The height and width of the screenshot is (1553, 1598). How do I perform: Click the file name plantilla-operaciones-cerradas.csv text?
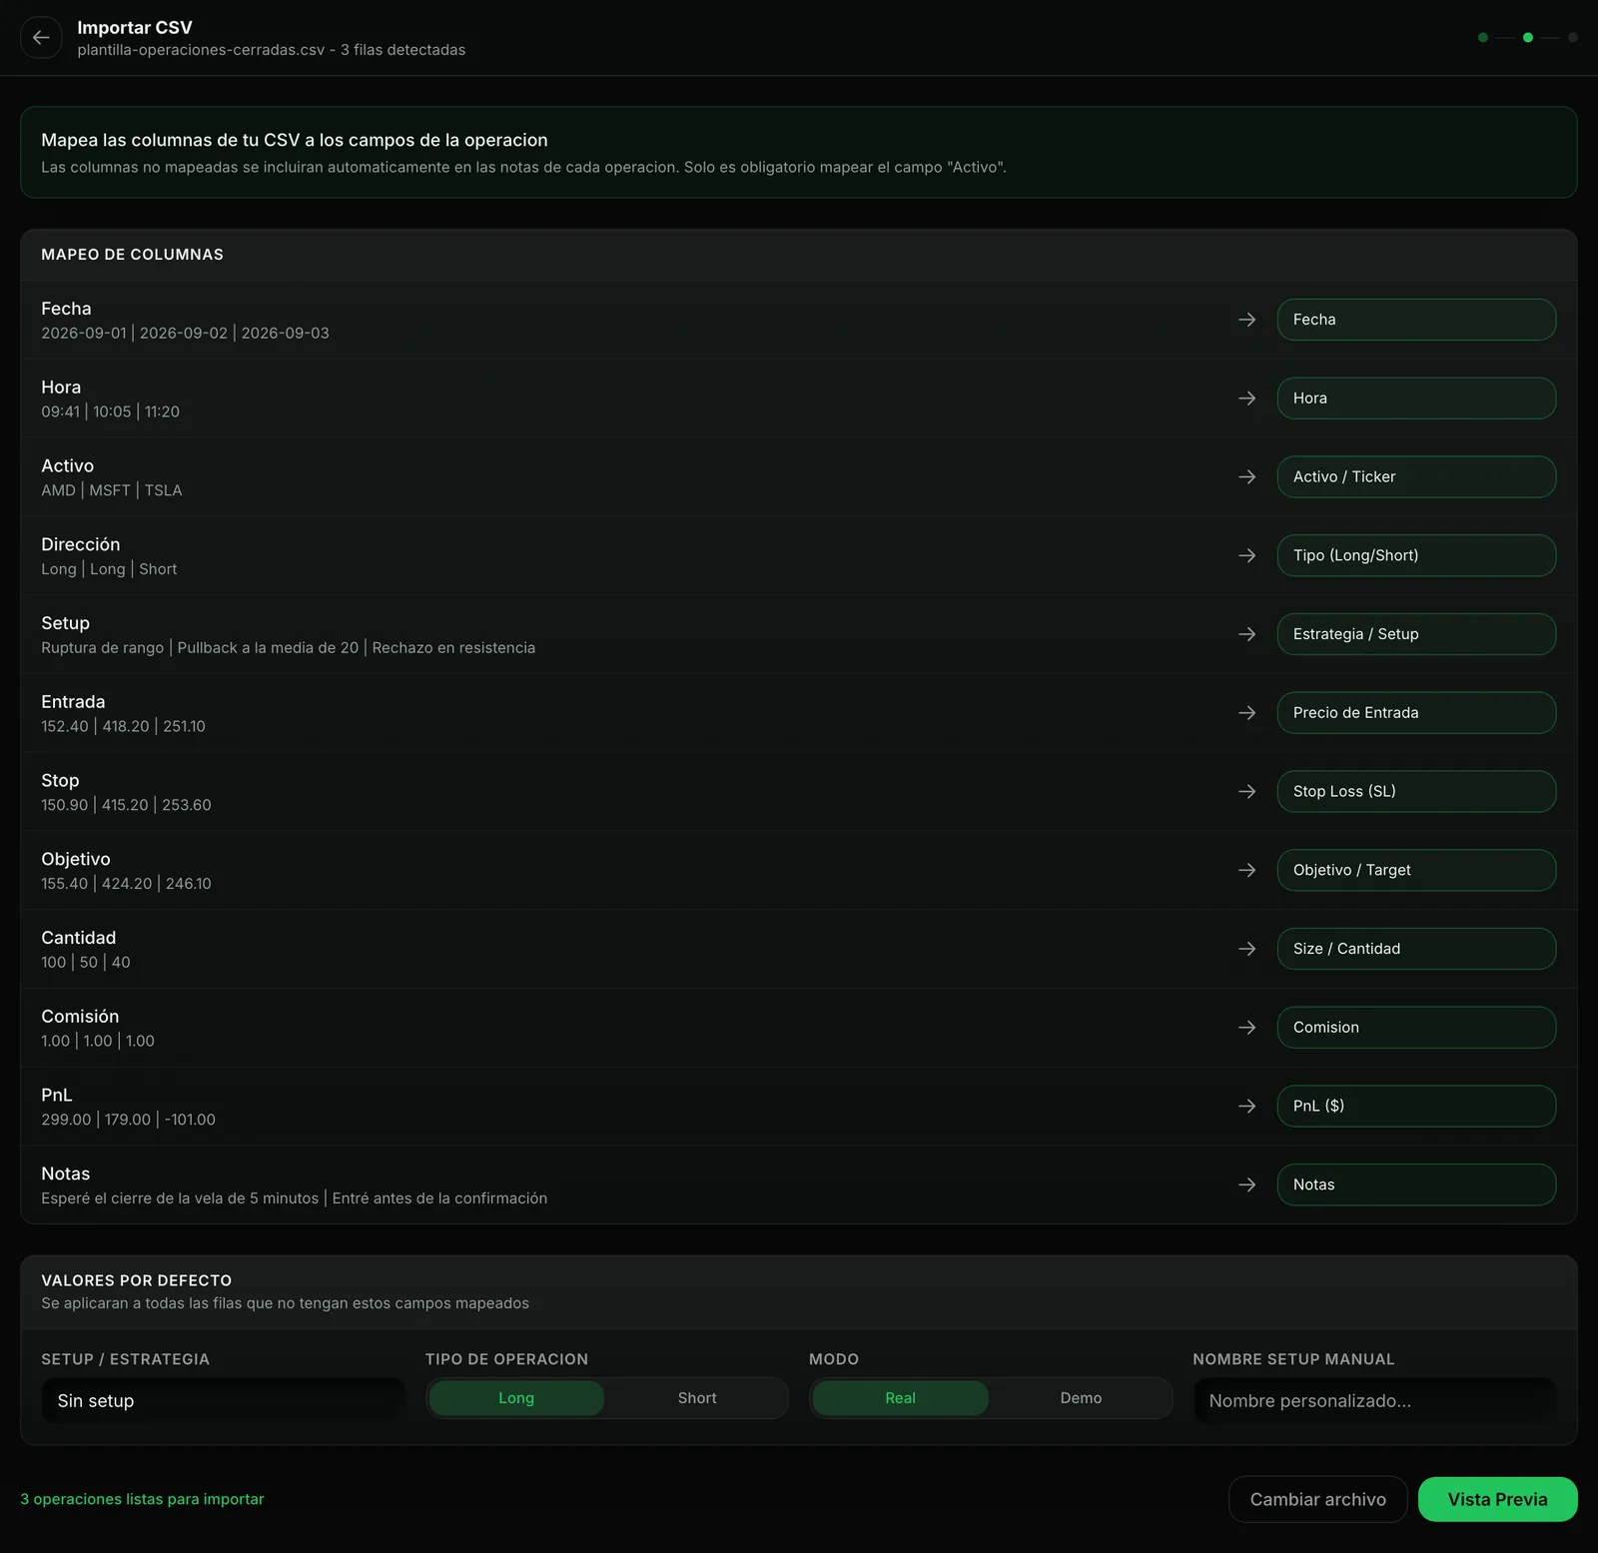coord(201,50)
